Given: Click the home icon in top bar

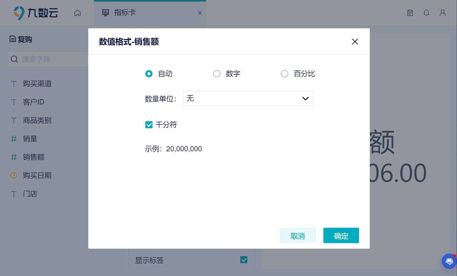Looking at the screenshot, I should click(78, 13).
